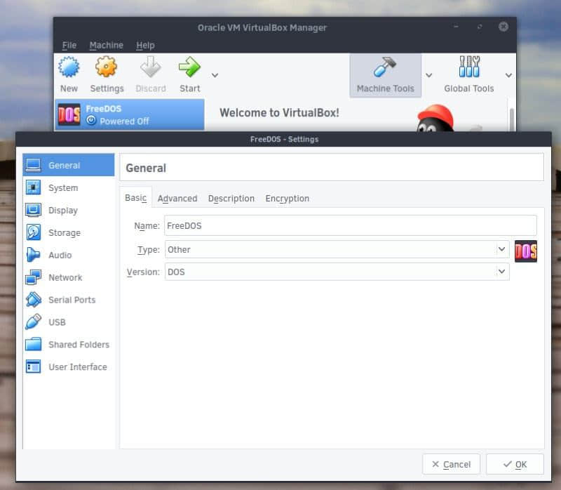Close the VirtualBox Manager window

[x=503, y=27]
